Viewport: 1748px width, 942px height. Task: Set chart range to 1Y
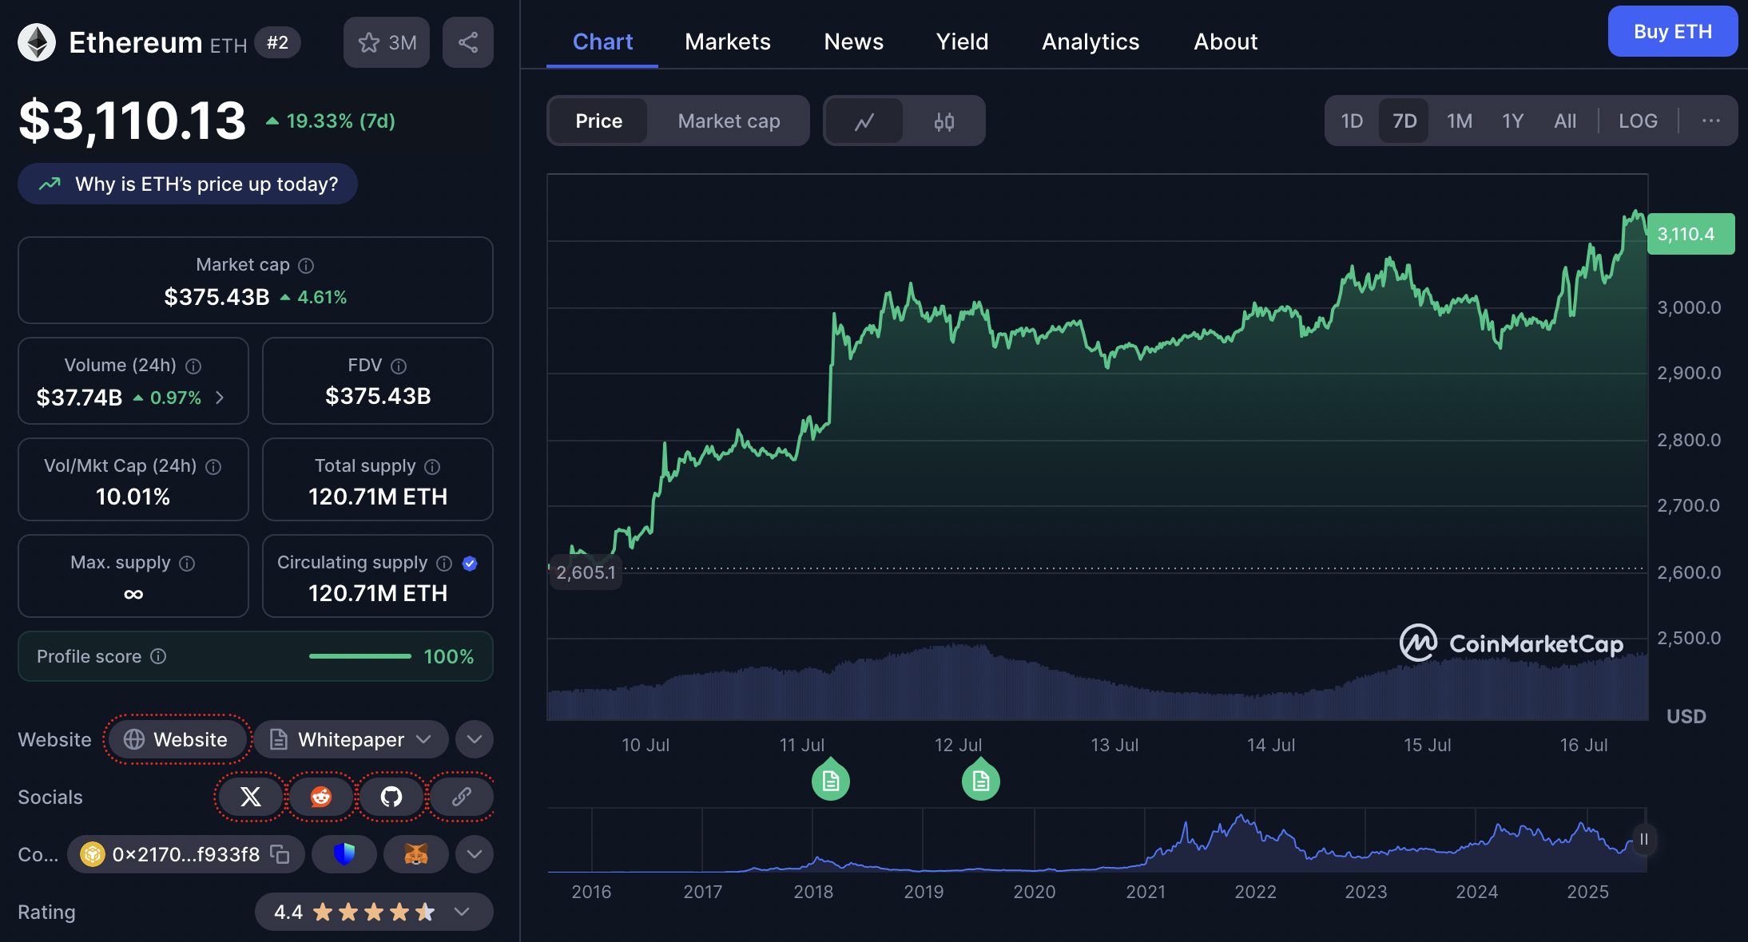point(1512,121)
